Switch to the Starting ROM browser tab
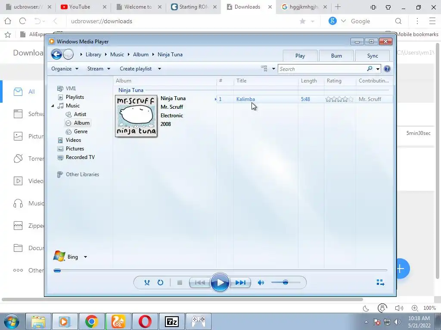Image resolution: width=441 pixels, height=330 pixels. pos(193,7)
